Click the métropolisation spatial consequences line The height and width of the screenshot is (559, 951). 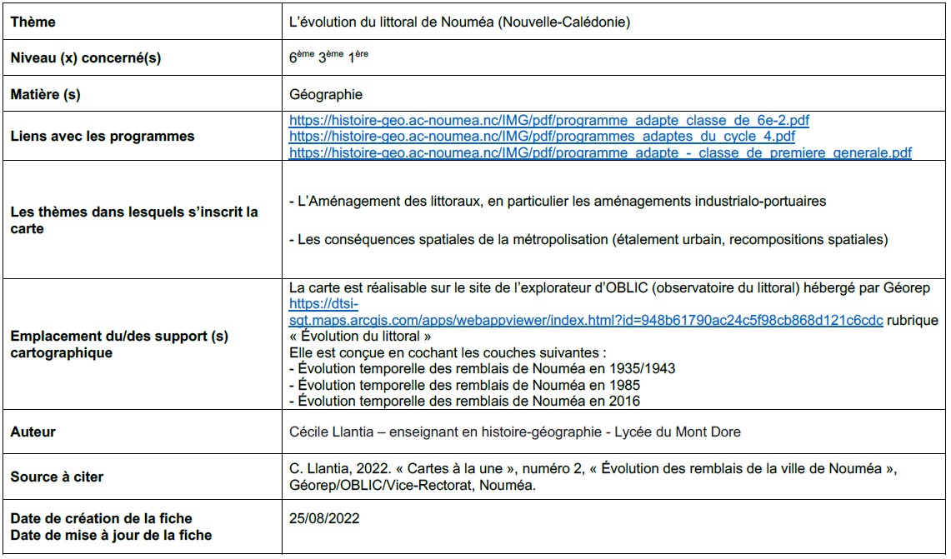(x=588, y=240)
